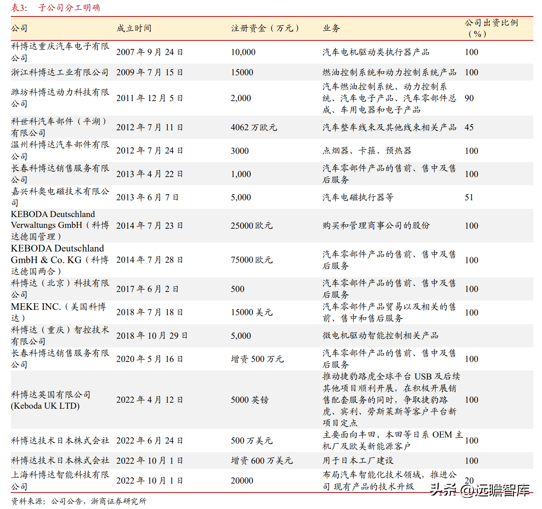Select company name MEKE INC.（美国科博达）
This screenshot has height=509, width=542.
click(x=58, y=312)
